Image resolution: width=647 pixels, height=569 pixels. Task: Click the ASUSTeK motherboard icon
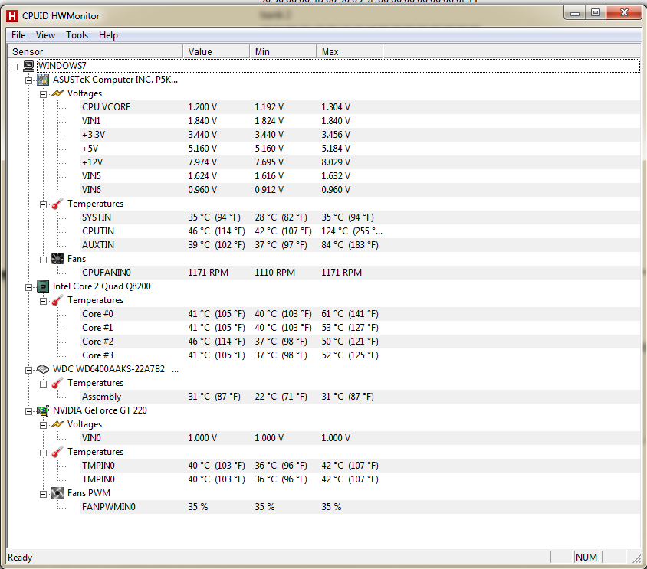(43, 80)
